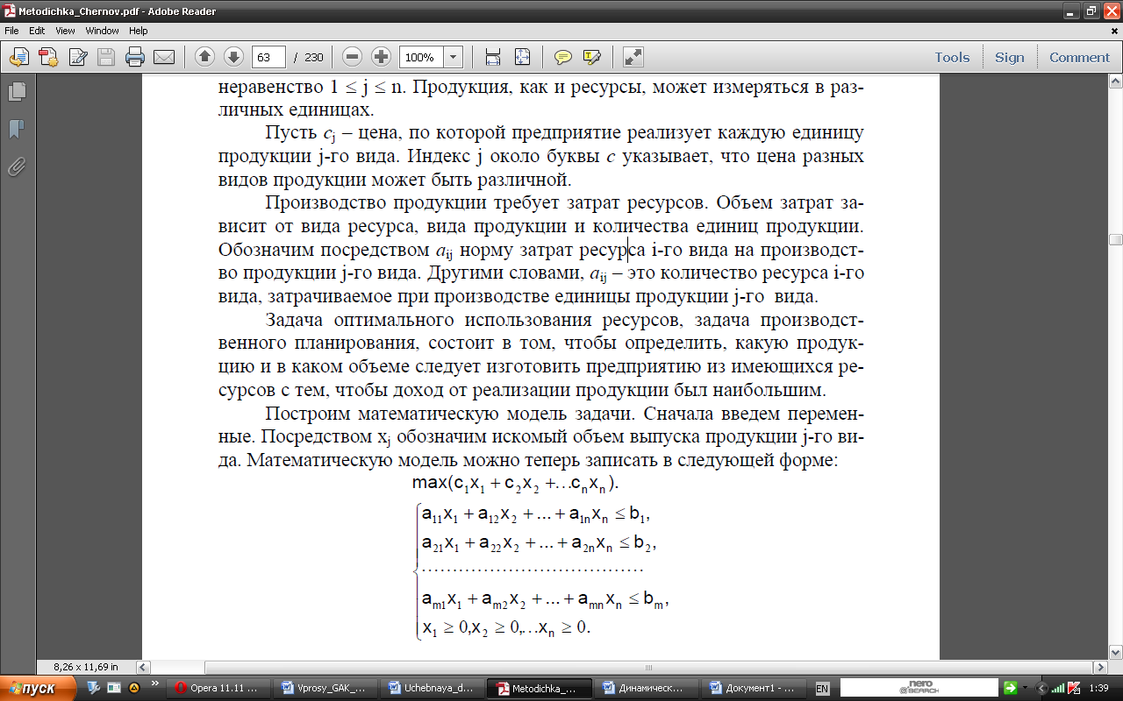
Task: Show hidden system tray icons arrow
Action: point(1042,688)
